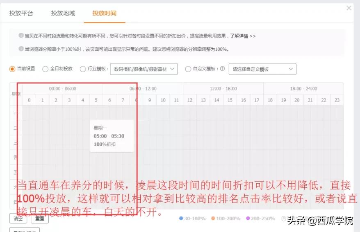Click the purple 200-250% legend swatch
360x232 pixels.
pos(248,218)
